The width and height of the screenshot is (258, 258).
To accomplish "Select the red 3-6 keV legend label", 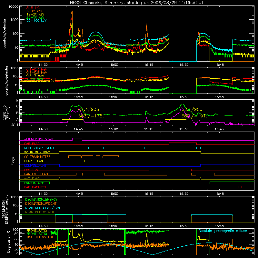I will pos(34,8).
